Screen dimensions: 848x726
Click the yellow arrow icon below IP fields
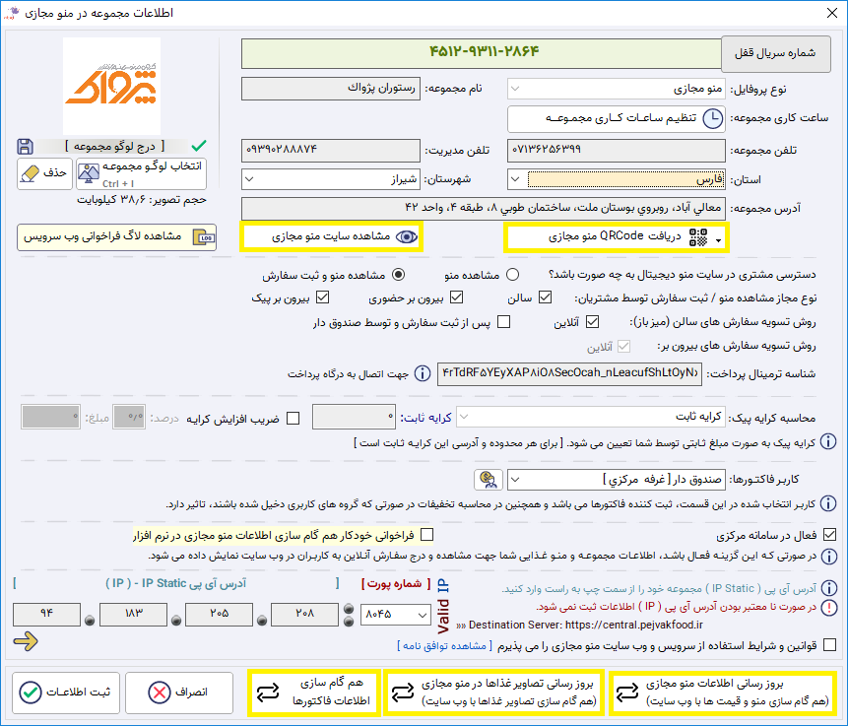coord(26,641)
